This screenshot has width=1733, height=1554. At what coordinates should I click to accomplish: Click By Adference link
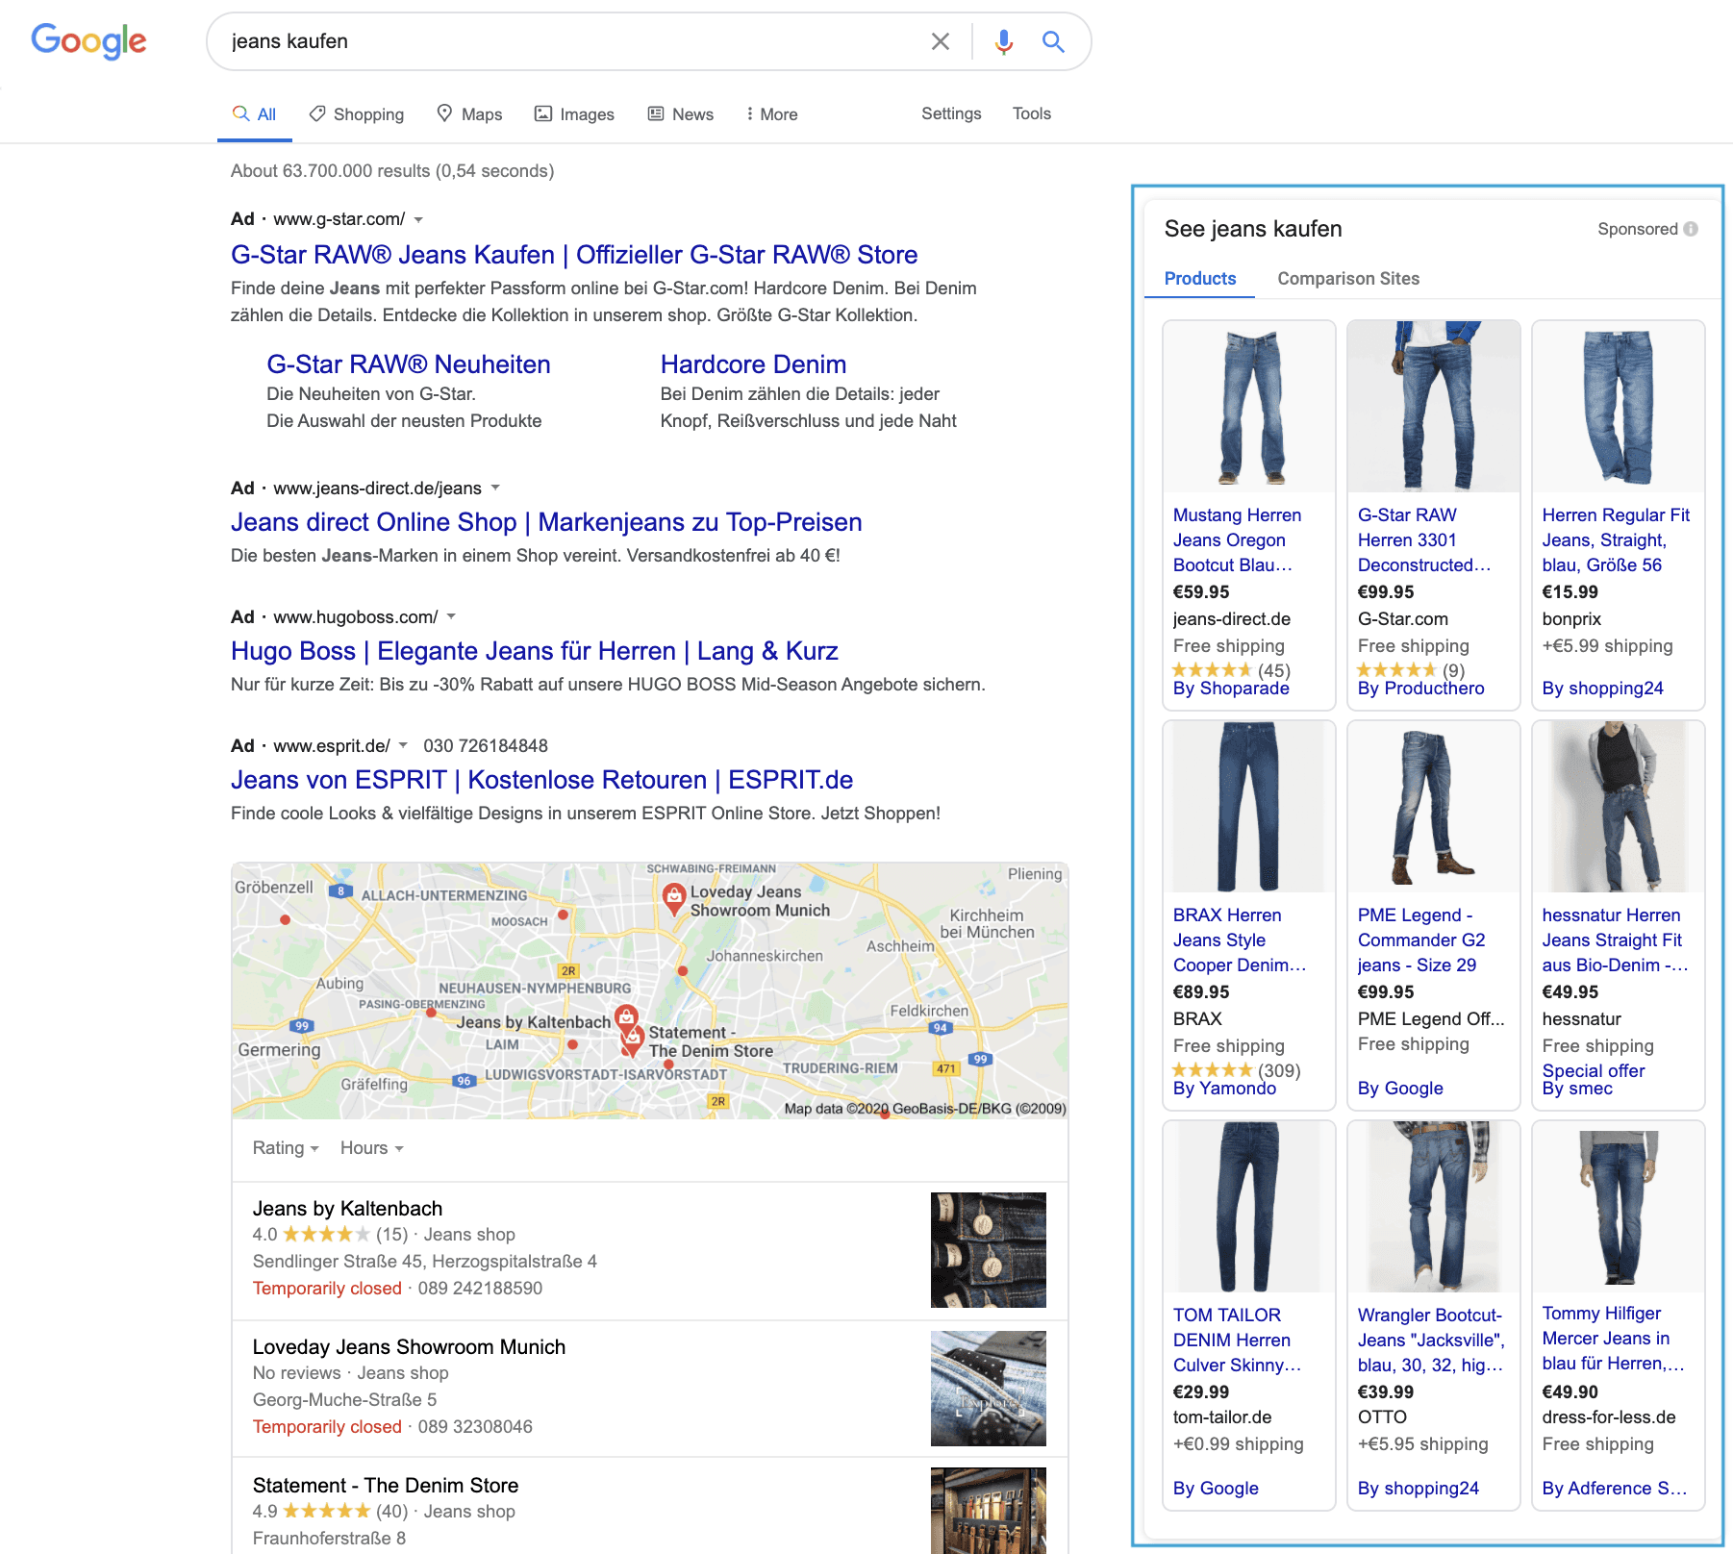click(1615, 1489)
